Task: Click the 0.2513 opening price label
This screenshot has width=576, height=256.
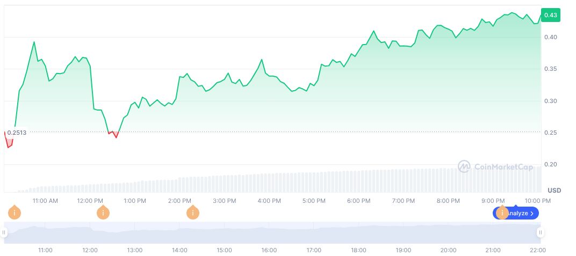Action: coord(17,132)
